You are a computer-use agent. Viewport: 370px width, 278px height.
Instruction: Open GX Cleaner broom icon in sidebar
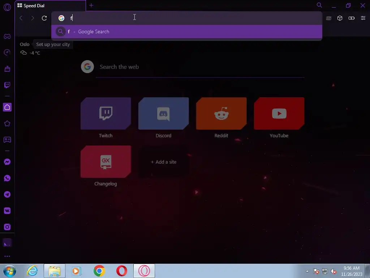7,69
